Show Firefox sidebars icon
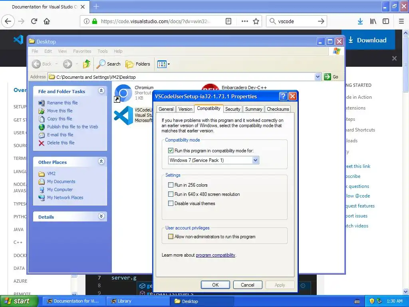This screenshot has width=409, height=307. tap(386, 21)
